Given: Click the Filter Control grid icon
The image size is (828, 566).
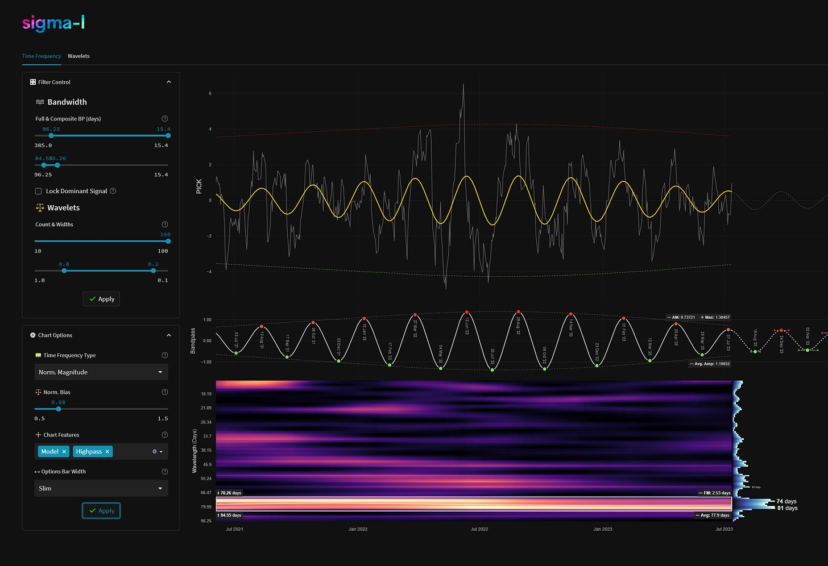Looking at the screenshot, I should 33,82.
